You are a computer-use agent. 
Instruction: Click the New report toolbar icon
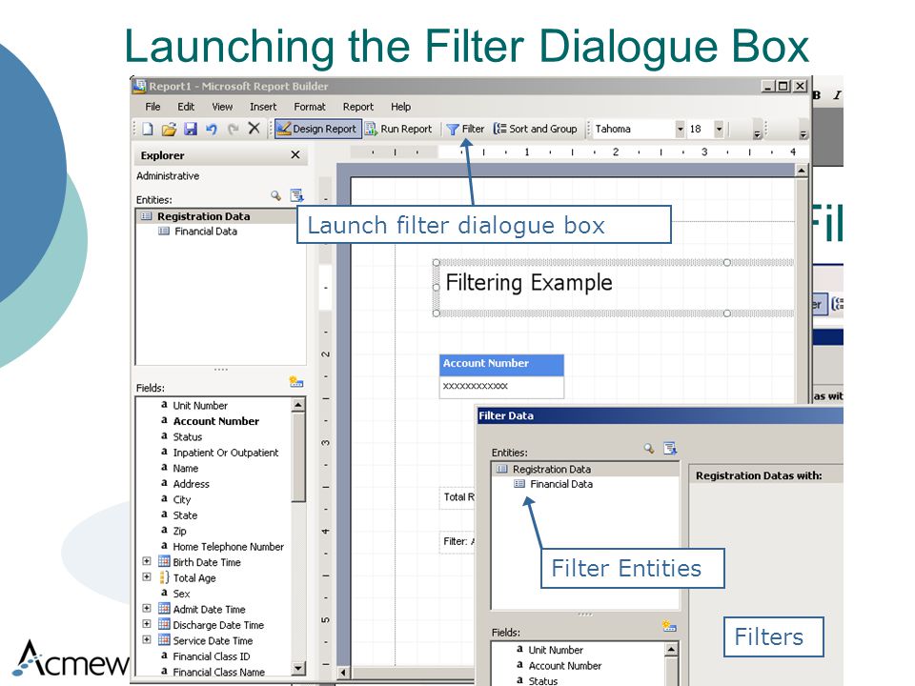click(148, 129)
